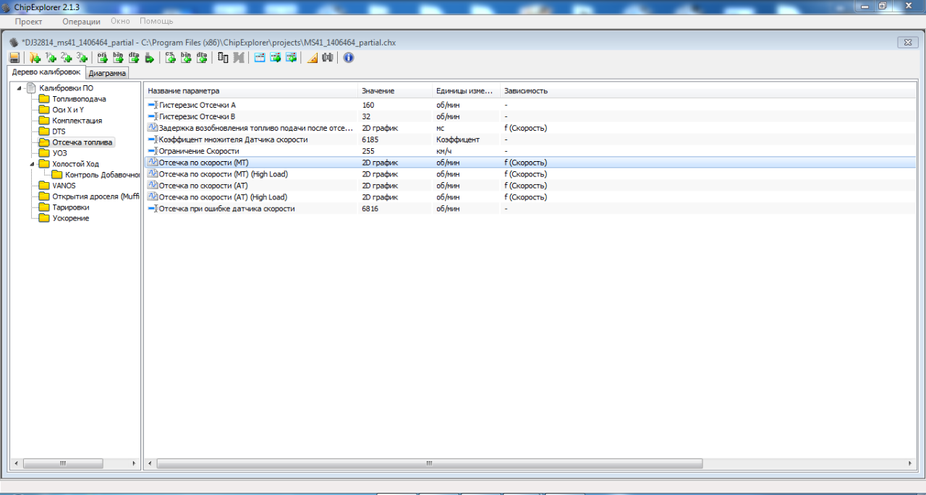The image size is (926, 495).
Task: Select the VANOS folder in tree
Action: point(64,186)
